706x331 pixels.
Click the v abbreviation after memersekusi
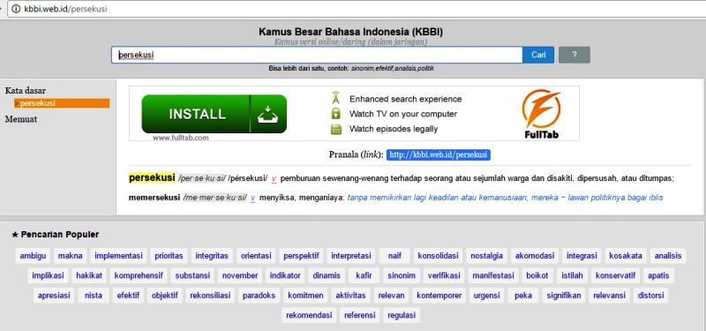click(x=253, y=198)
